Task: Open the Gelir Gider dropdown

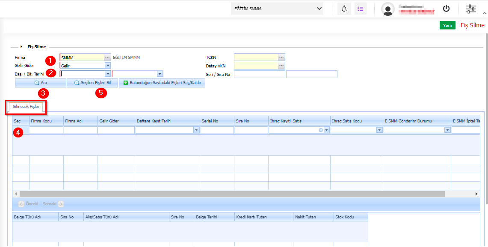Action: 108,65
